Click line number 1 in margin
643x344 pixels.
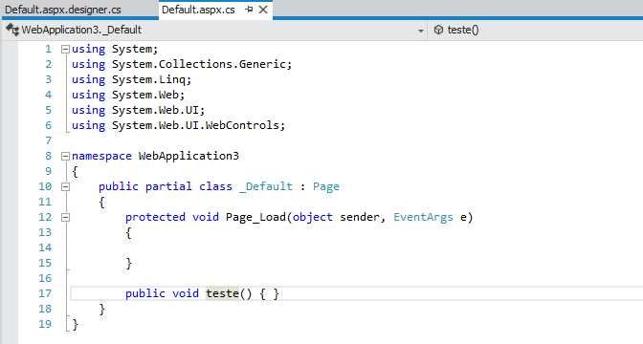49,49
